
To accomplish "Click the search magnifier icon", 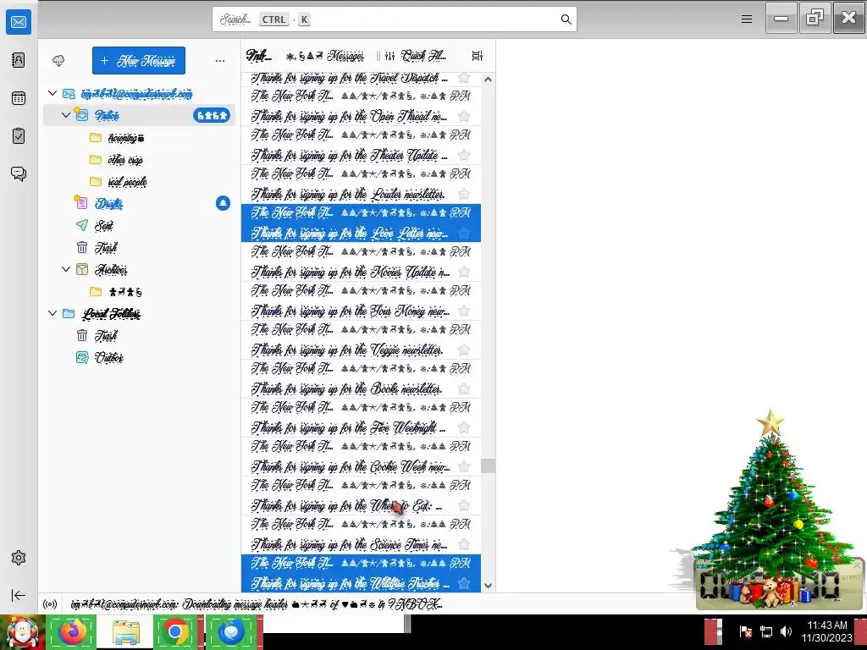I will coord(566,19).
